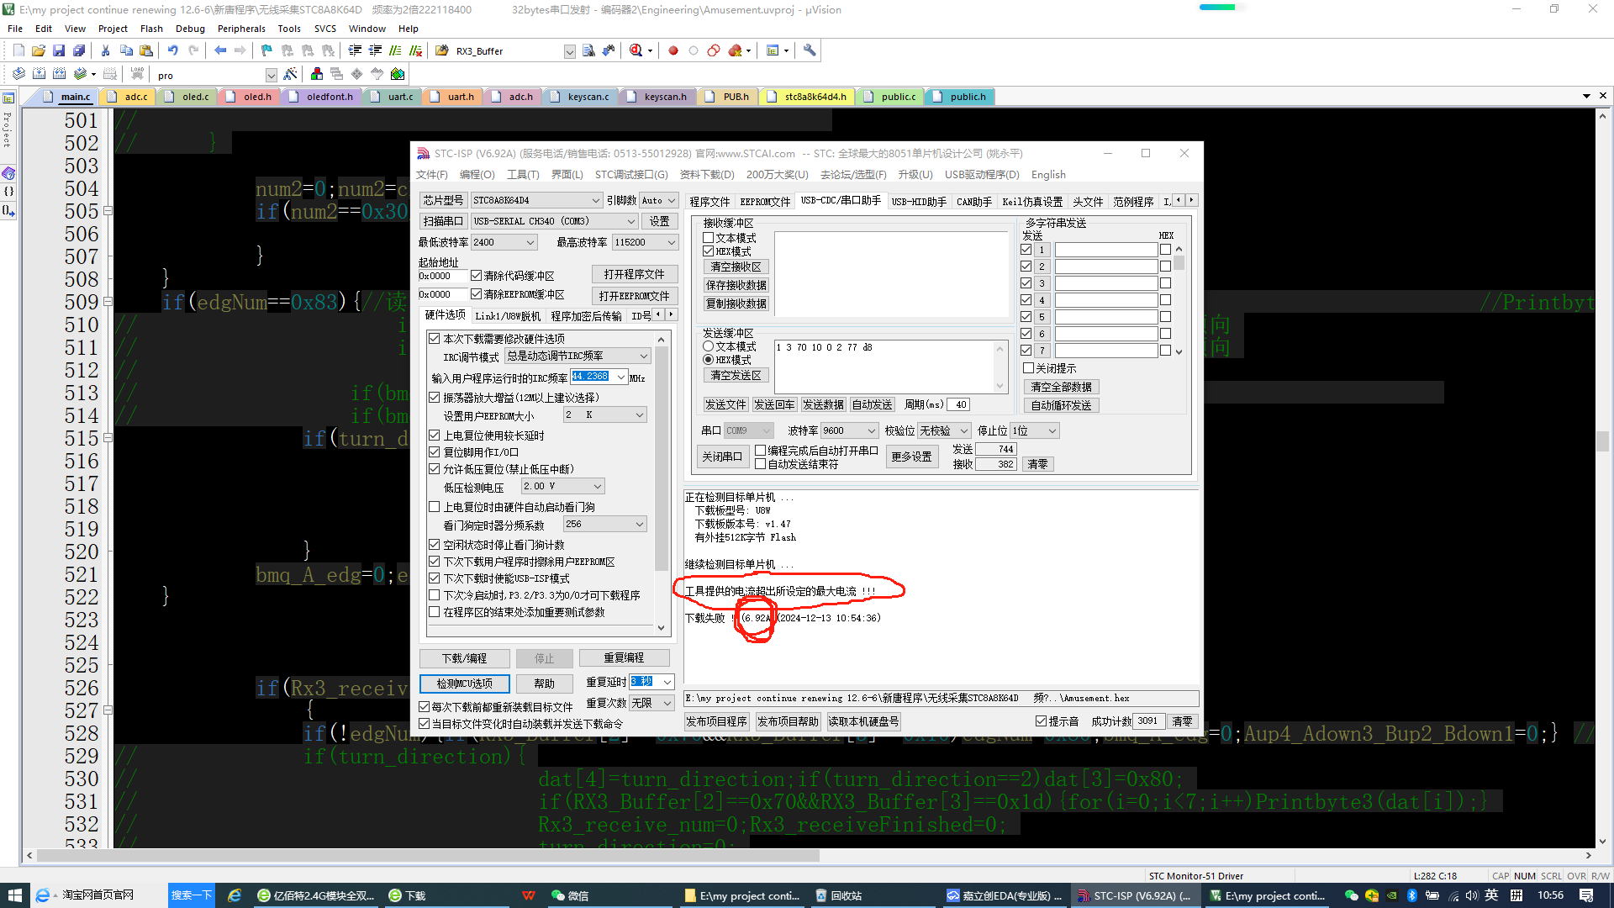This screenshot has height=908, width=1614.
Task: Toggle the HEX模式 receive checkbox
Action: point(709,251)
